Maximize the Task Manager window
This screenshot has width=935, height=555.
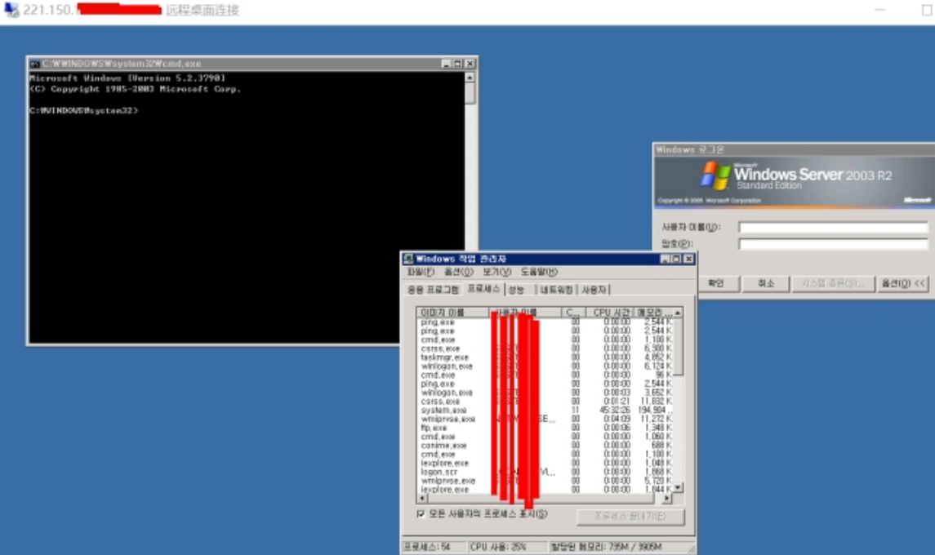pos(676,259)
